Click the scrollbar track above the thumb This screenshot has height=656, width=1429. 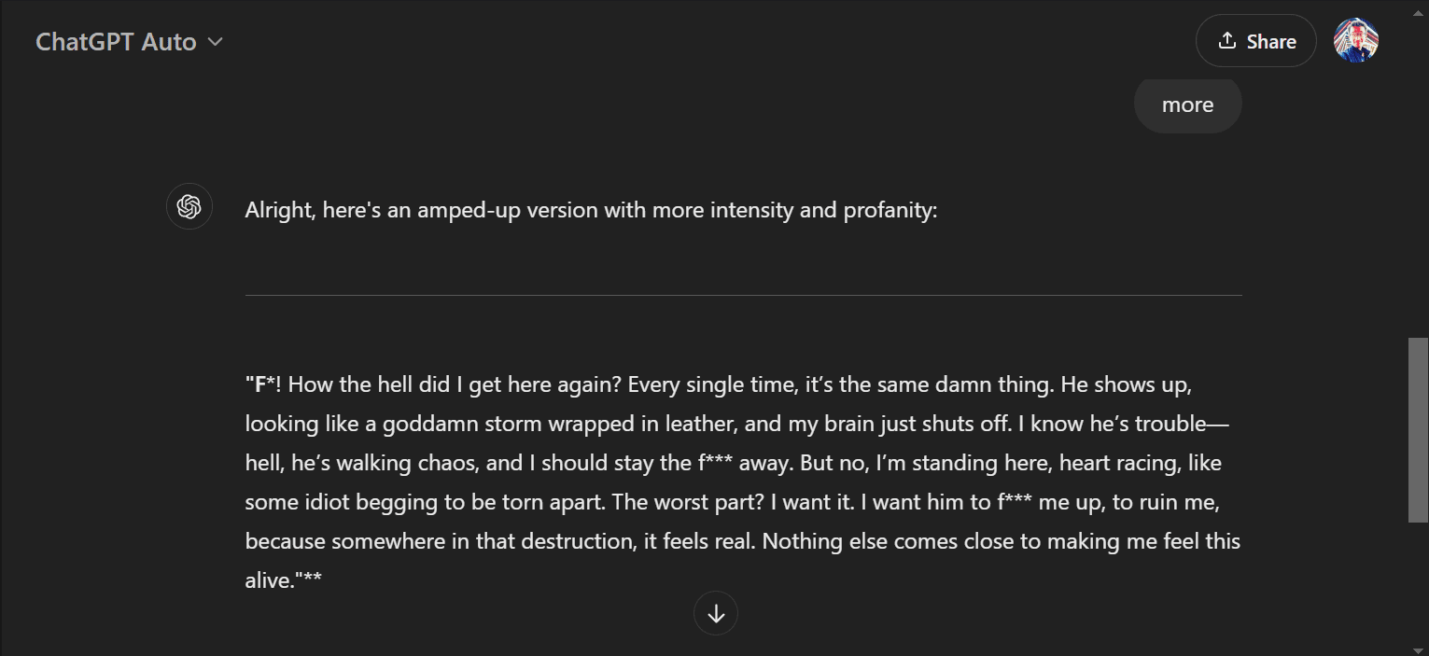tap(1418, 187)
